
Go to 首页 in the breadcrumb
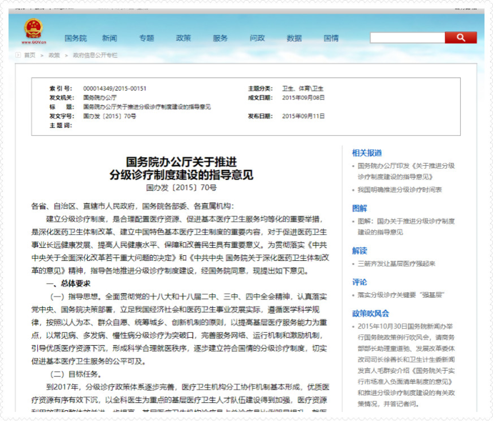coord(30,55)
